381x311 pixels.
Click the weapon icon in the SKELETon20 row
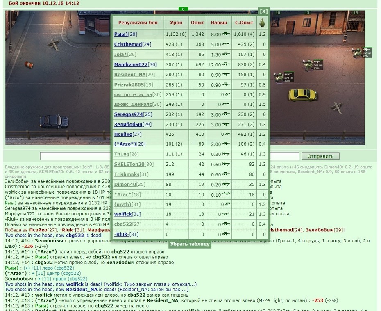(226, 164)
